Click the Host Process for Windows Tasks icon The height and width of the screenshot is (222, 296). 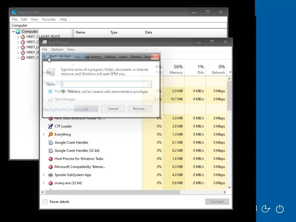coord(50,159)
